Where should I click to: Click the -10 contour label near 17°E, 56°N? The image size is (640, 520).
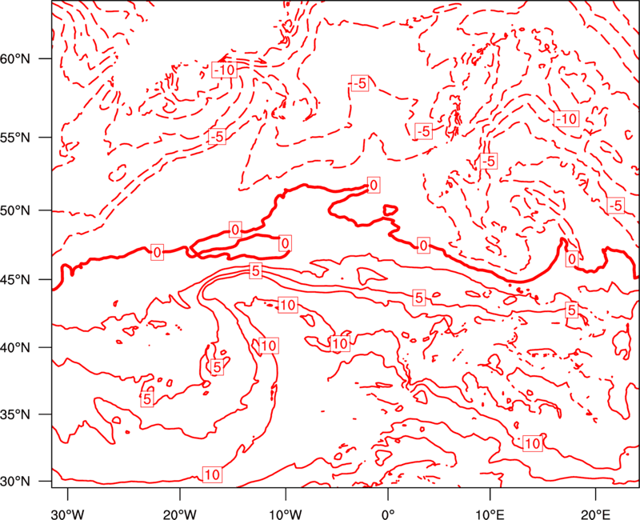pos(566,118)
